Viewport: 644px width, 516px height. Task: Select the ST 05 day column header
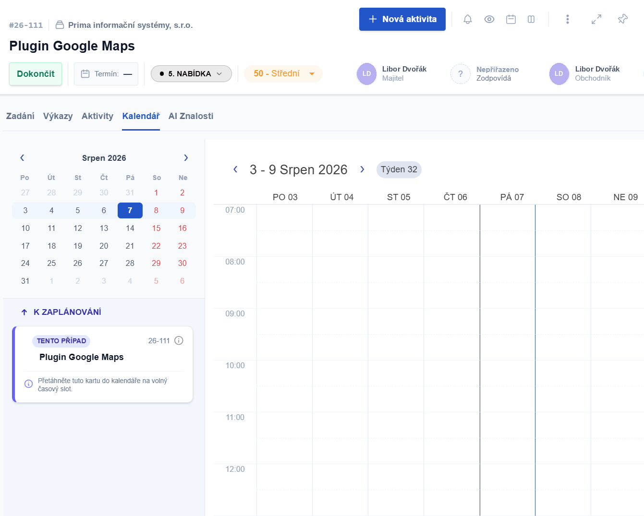tap(399, 197)
